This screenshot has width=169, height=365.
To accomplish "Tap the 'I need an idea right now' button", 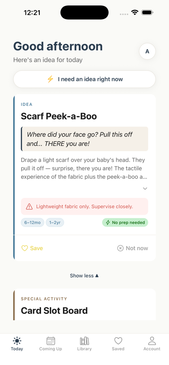I will tap(84, 79).
